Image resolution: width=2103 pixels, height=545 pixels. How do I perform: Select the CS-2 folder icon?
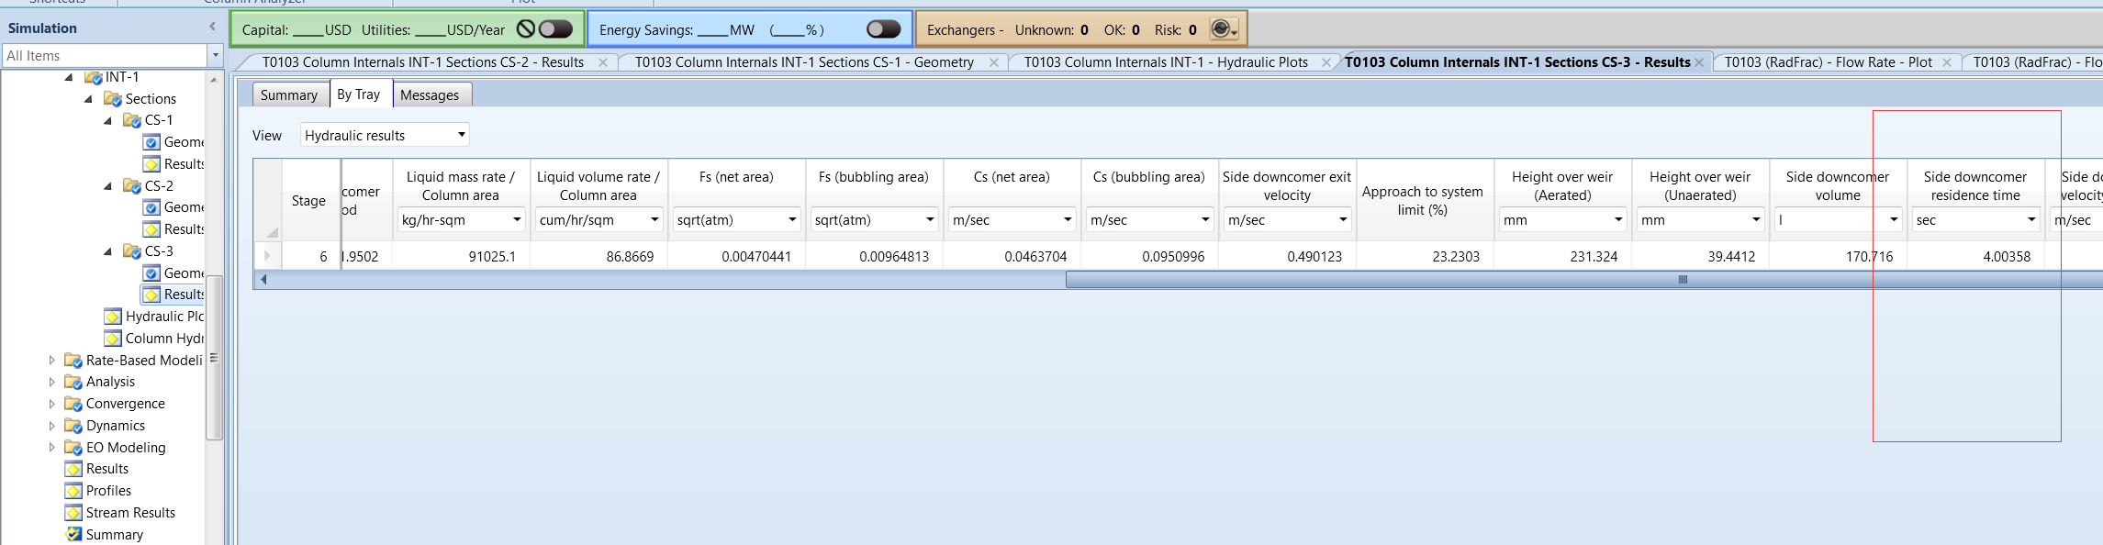tap(132, 185)
